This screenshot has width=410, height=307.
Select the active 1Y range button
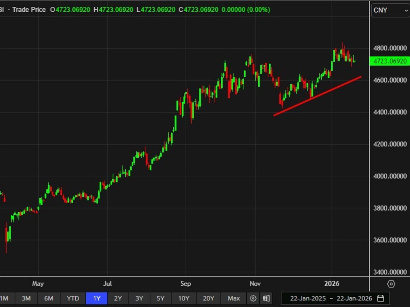tap(97, 299)
